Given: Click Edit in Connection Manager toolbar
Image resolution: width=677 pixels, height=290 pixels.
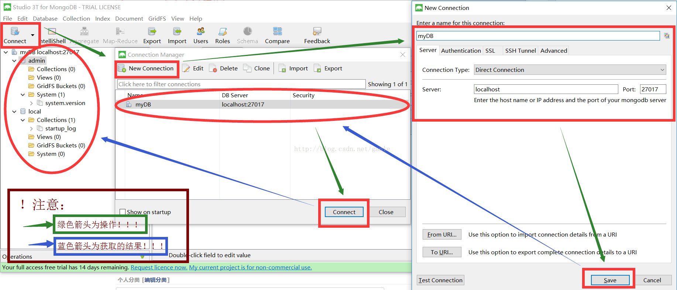Looking at the screenshot, I should click(193, 69).
